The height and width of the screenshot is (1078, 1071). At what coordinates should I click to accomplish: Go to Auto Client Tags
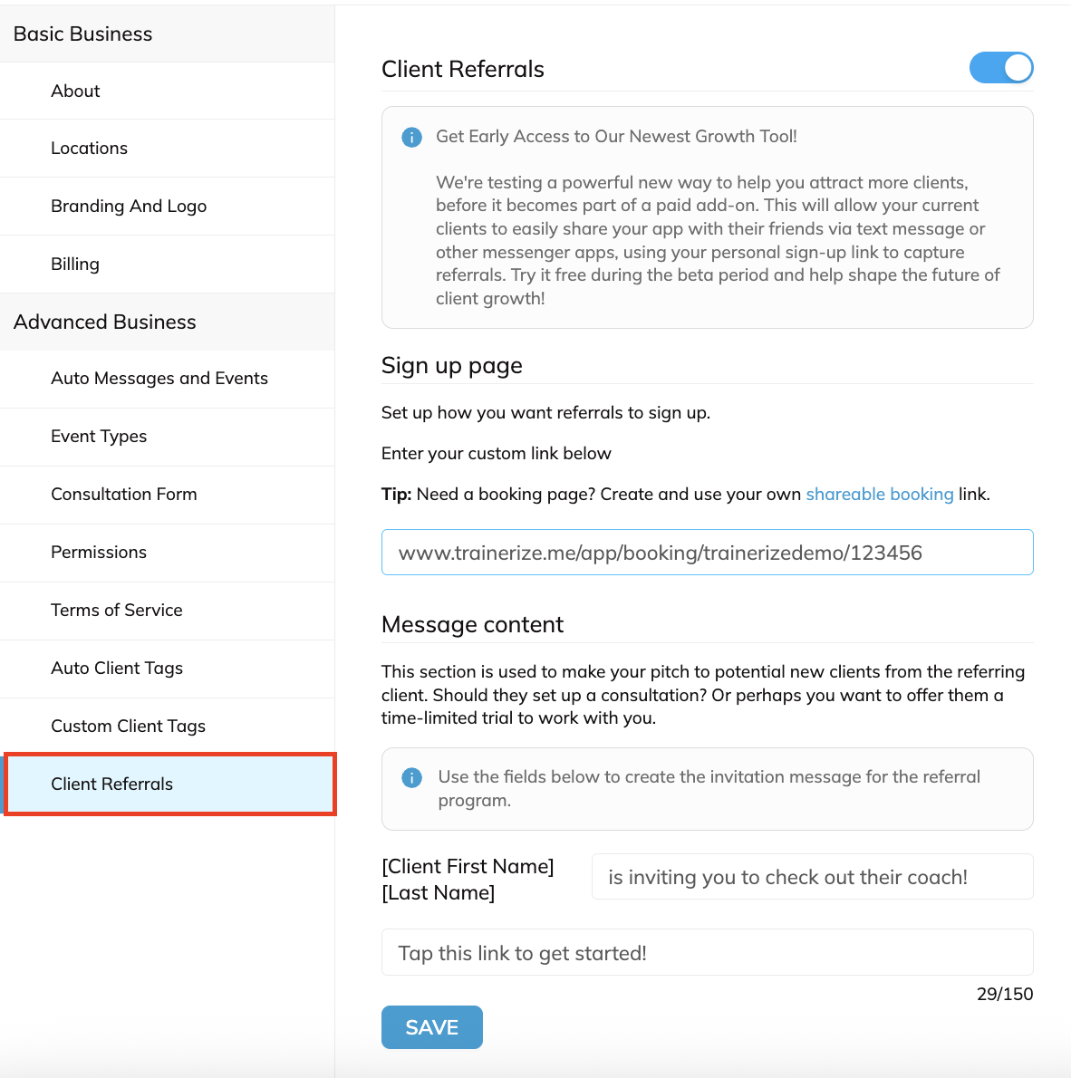[117, 669]
